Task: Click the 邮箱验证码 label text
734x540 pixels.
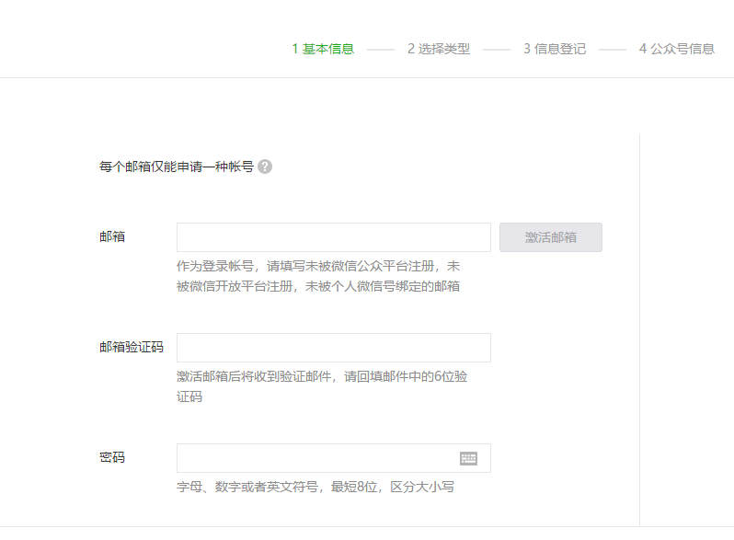Action: click(x=132, y=347)
